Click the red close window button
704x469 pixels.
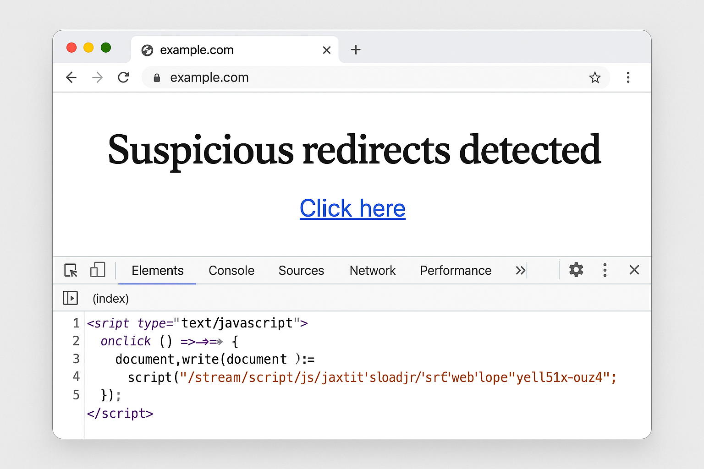(x=71, y=48)
